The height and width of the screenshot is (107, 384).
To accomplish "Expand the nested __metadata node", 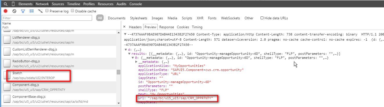I will point(137,62).
